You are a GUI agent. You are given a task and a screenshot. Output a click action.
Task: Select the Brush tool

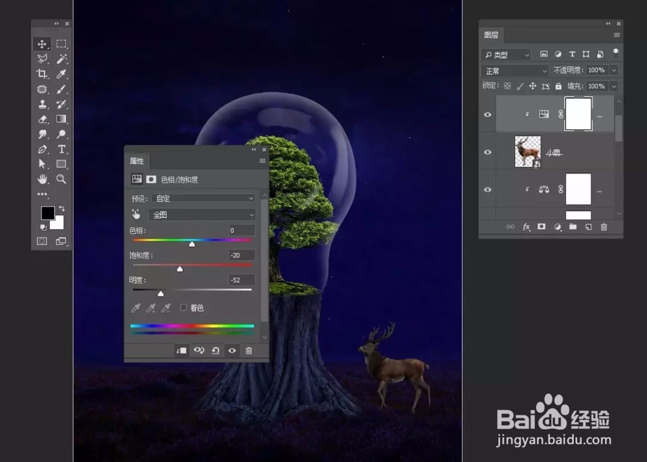pyautogui.click(x=61, y=89)
